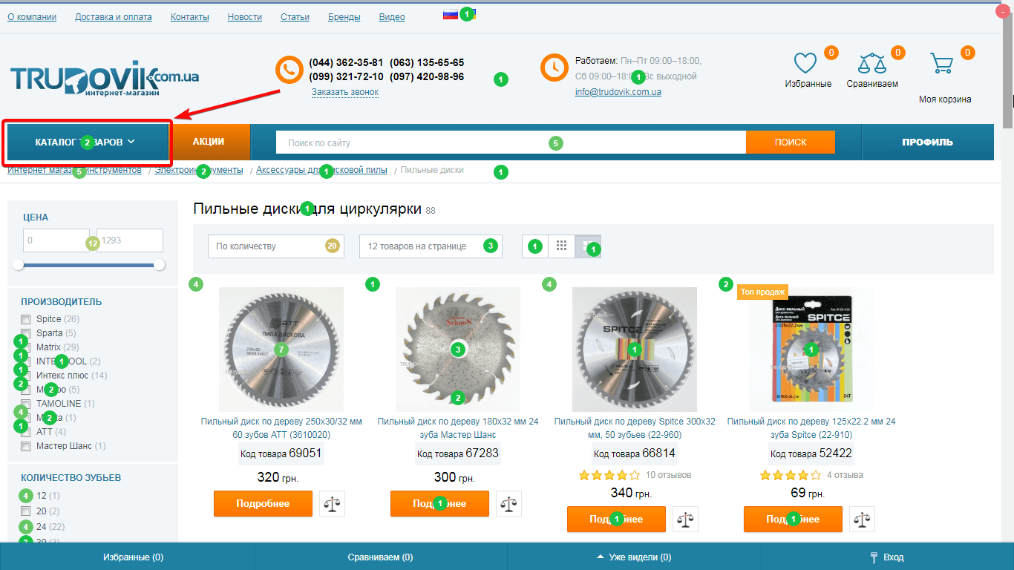Open the compare scales icon in header

pyautogui.click(x=871, y=63)
